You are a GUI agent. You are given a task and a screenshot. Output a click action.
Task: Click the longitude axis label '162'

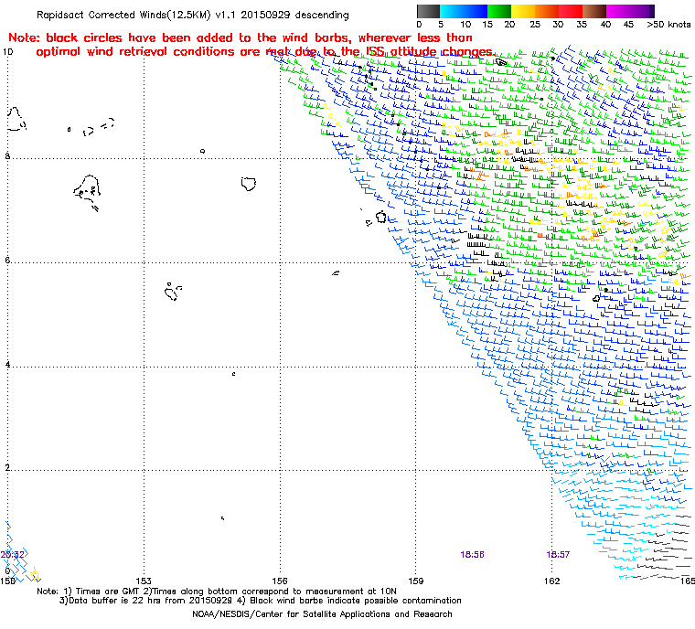click(551, 581)
